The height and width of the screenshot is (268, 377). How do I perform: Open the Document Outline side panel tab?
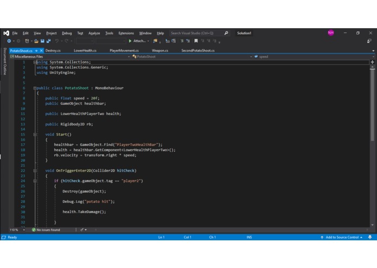pos(4,61)
